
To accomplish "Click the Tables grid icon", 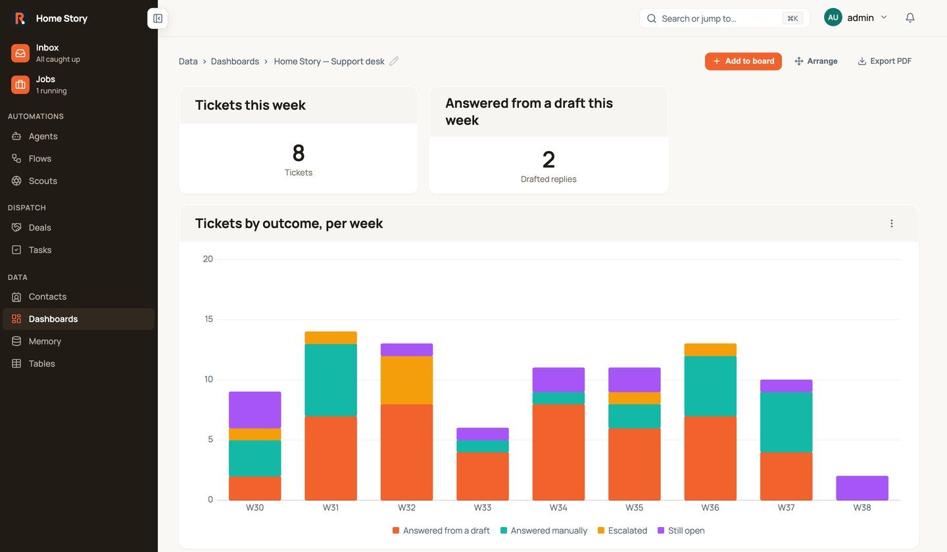I will [x=16, y=364].
